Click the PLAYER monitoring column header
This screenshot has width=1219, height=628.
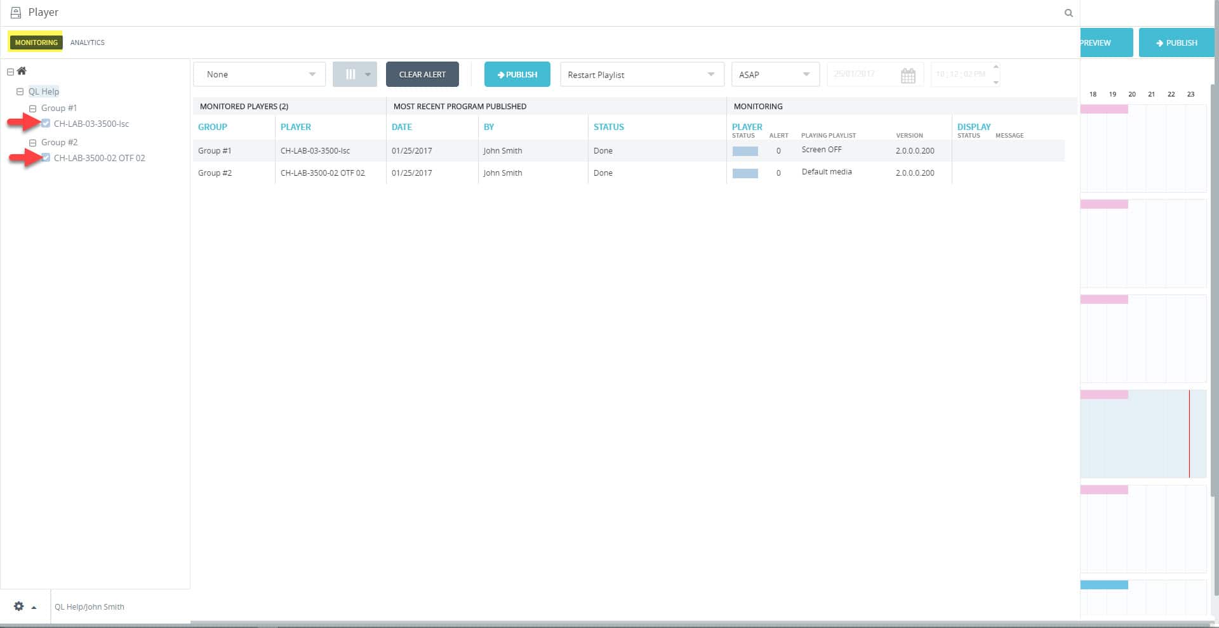pyautogui.click(x=747, y=127)
